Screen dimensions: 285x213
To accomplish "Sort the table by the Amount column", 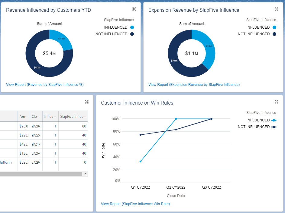I will coord(24,116).
